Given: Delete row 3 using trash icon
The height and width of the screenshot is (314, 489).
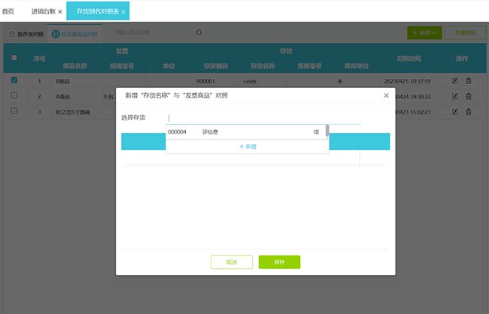Looking at the screenshot, I should [x=468, y=111].
